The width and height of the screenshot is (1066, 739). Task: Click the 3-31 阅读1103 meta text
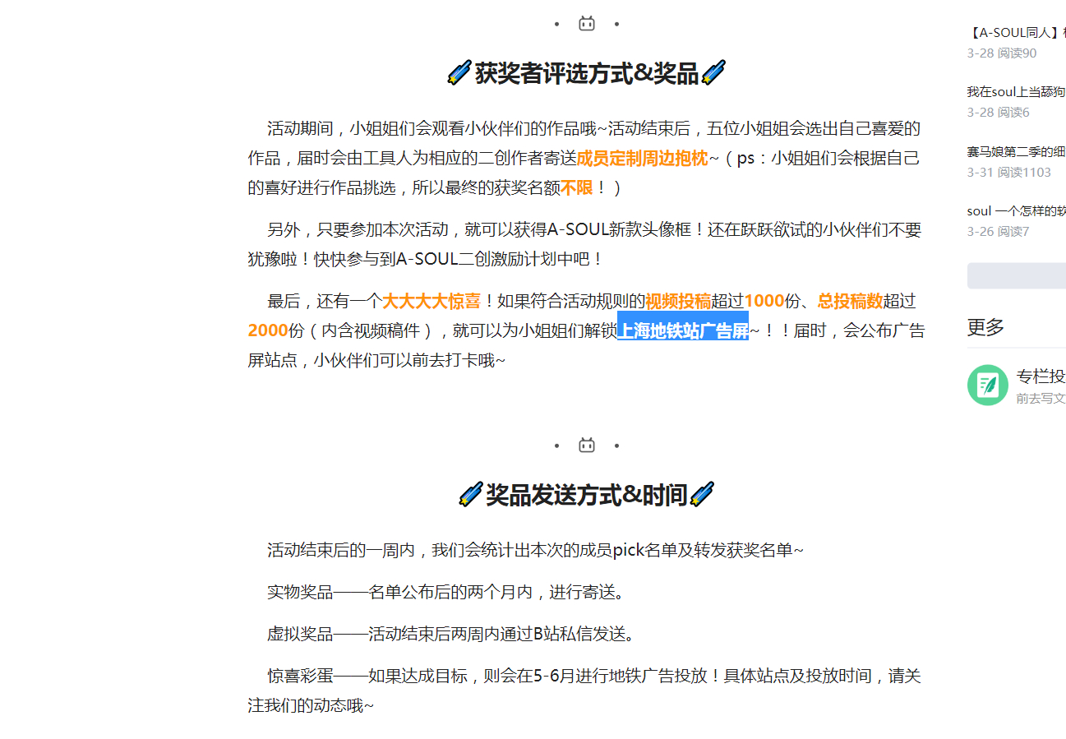[1009, 172]
